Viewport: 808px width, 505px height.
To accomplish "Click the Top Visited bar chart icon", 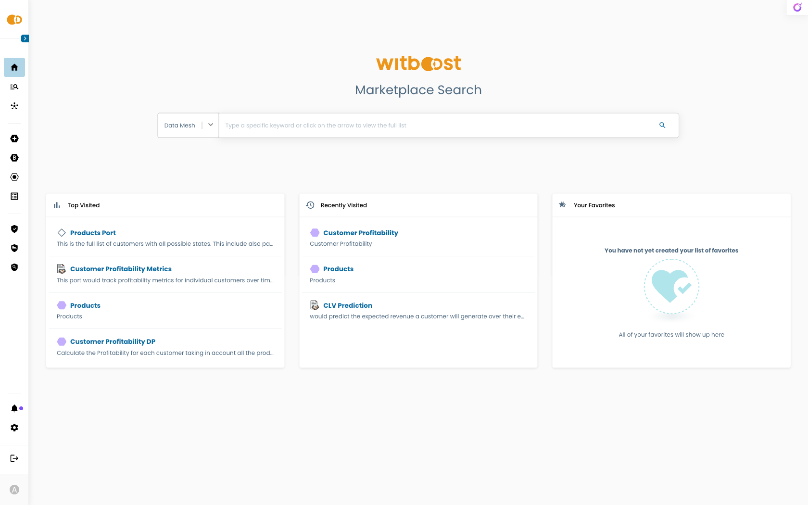I will click(57, 205).
